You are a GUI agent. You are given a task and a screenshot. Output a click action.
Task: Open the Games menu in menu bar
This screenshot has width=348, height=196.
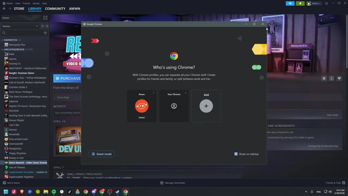[x=36, y=3]
